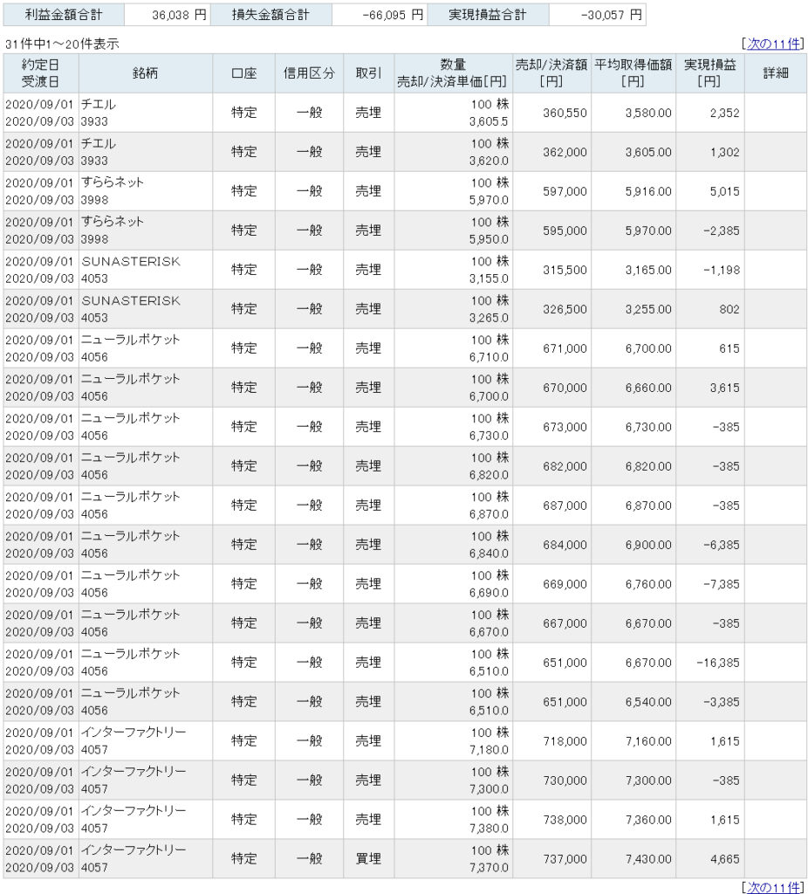Select the 詳細 column header
Viewport: 808px width, 894px height.
coord(776,73)
